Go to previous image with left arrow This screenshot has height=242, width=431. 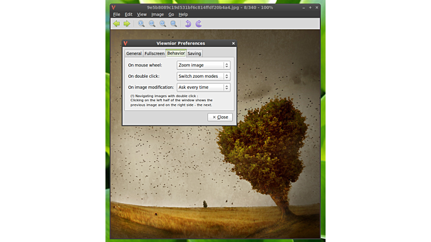click(116, 24)
